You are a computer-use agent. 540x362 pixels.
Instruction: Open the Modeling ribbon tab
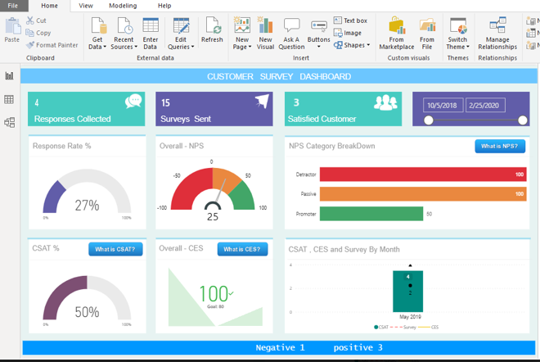tap(123, 6)
